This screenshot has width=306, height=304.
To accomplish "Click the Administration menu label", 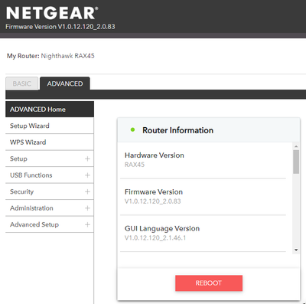I will point(31,208).
